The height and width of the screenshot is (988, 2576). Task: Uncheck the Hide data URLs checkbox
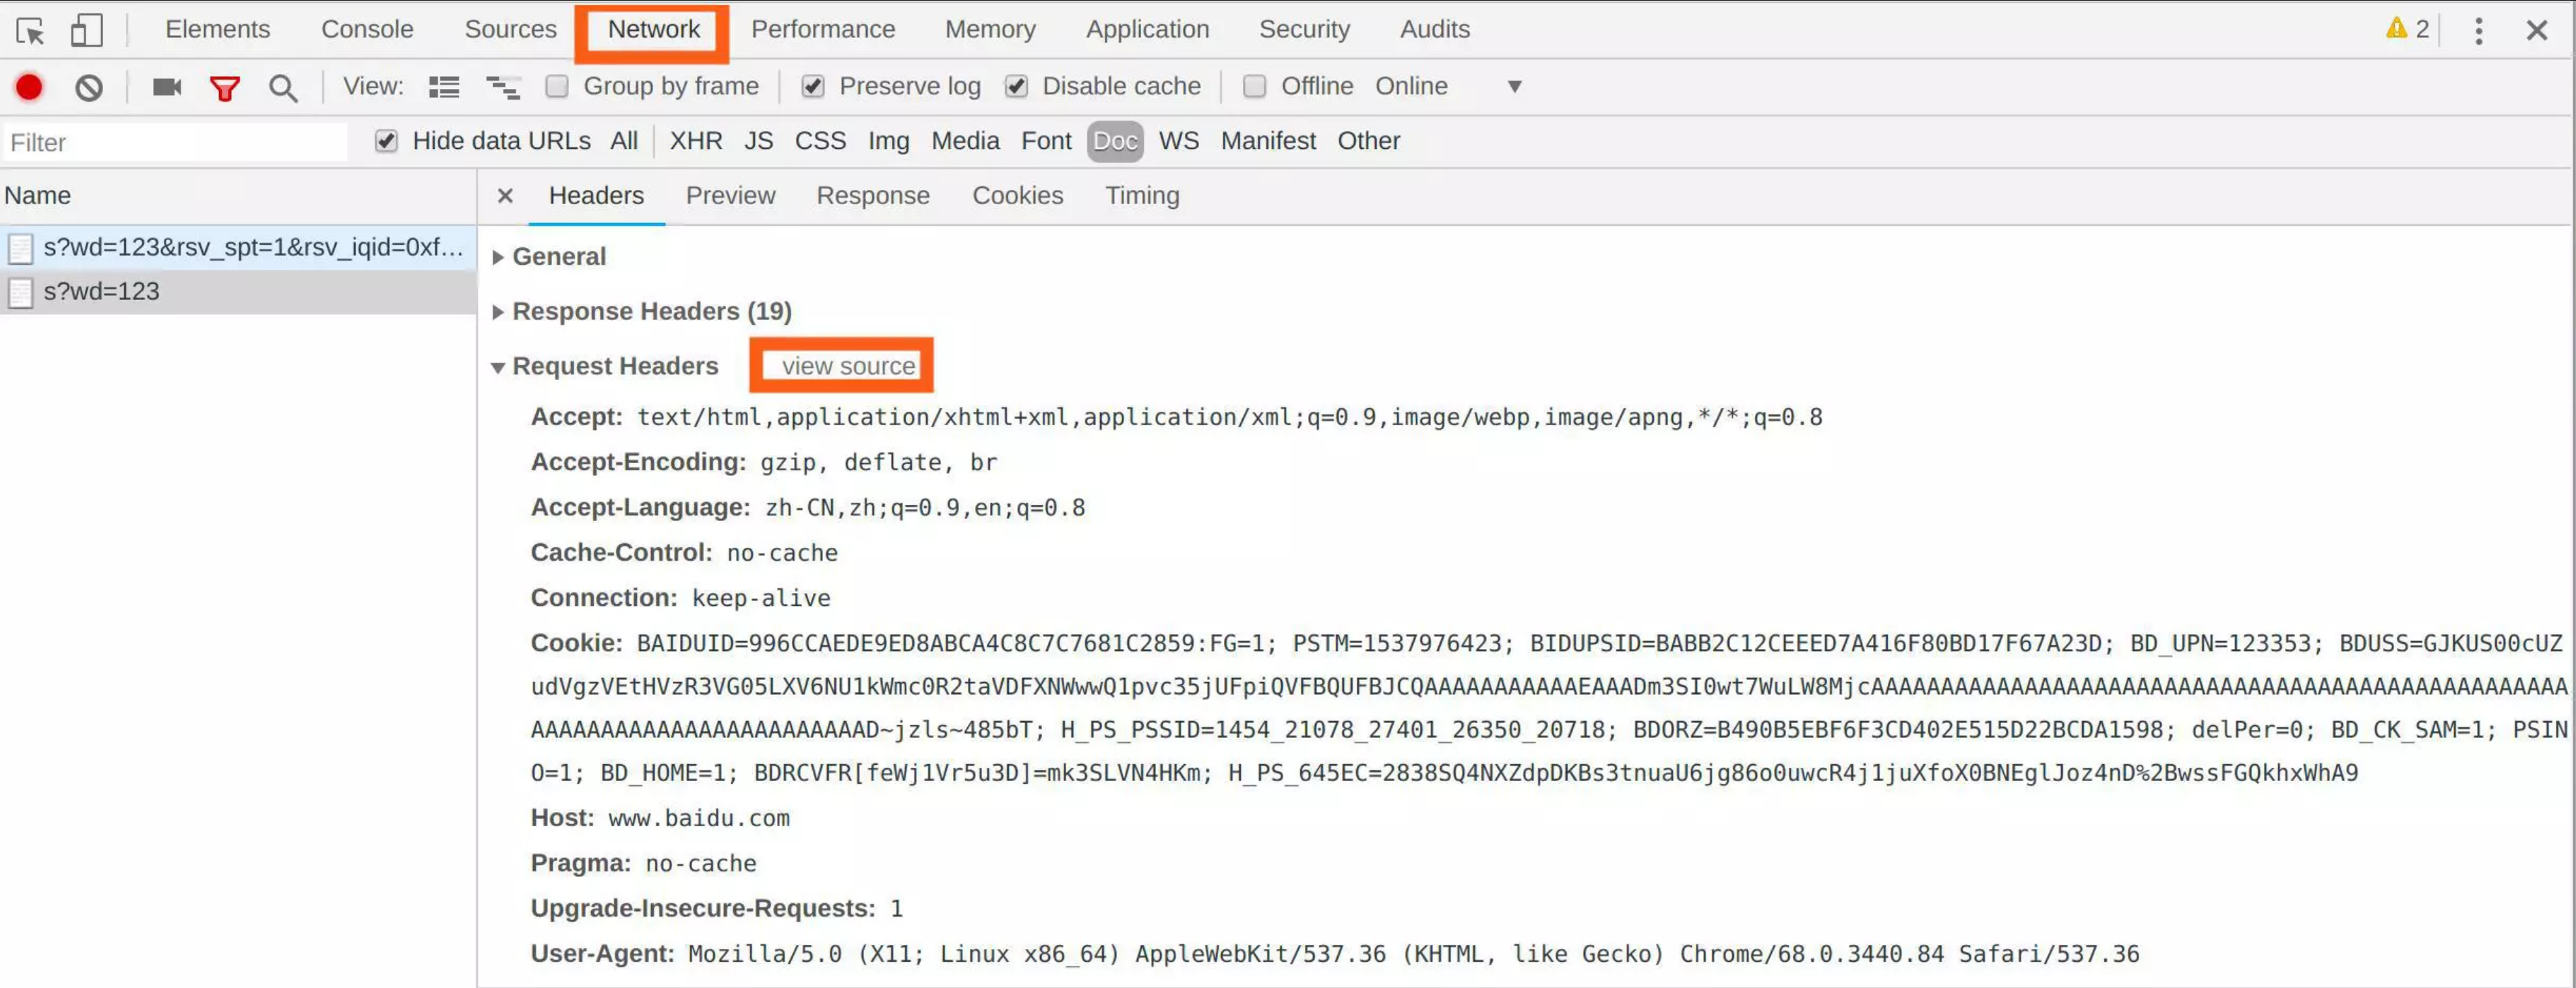point(386,141)
